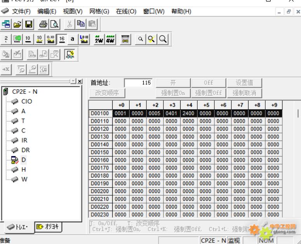Select the W memory area

pyautogui.click(x=24, y=179)
